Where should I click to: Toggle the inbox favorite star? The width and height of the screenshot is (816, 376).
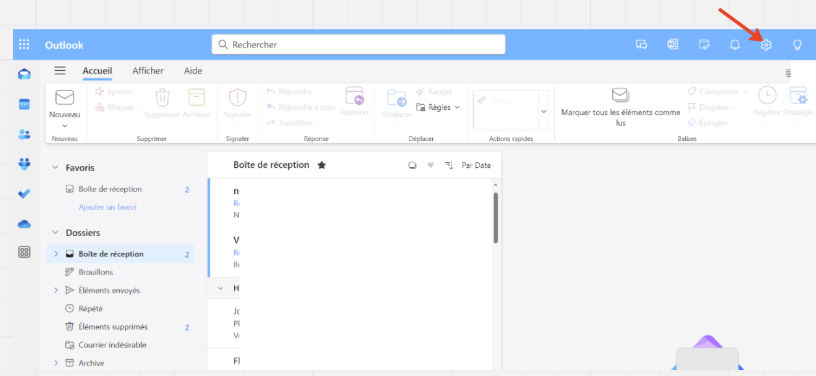coord(321,165)
